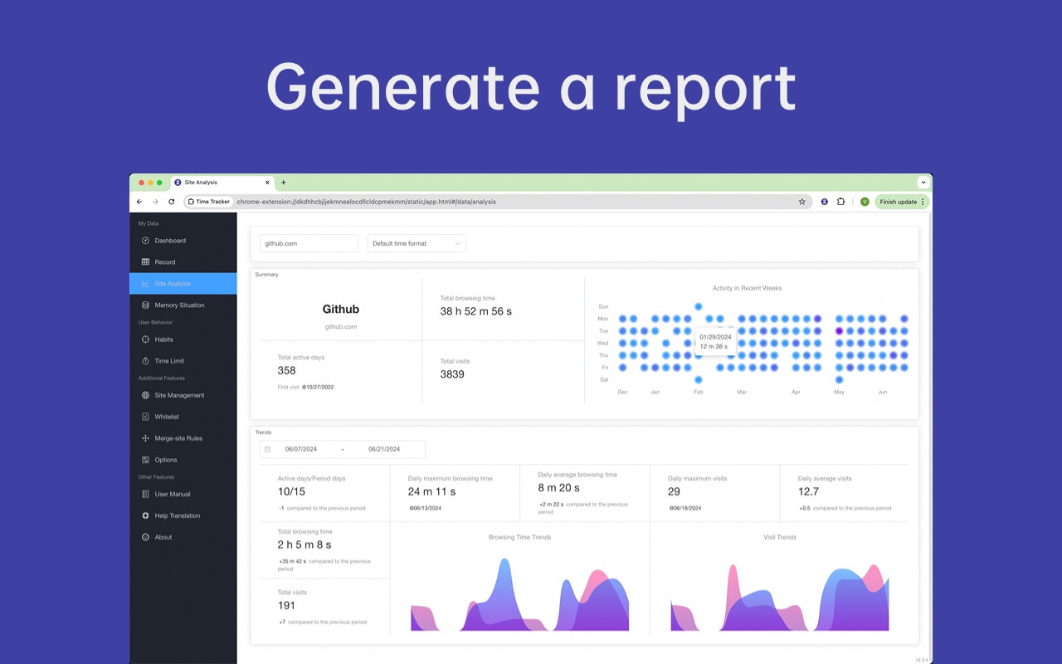Expand the browser profile menu chevron
This screenshot has height=664, width=1062.
point(923,183)
